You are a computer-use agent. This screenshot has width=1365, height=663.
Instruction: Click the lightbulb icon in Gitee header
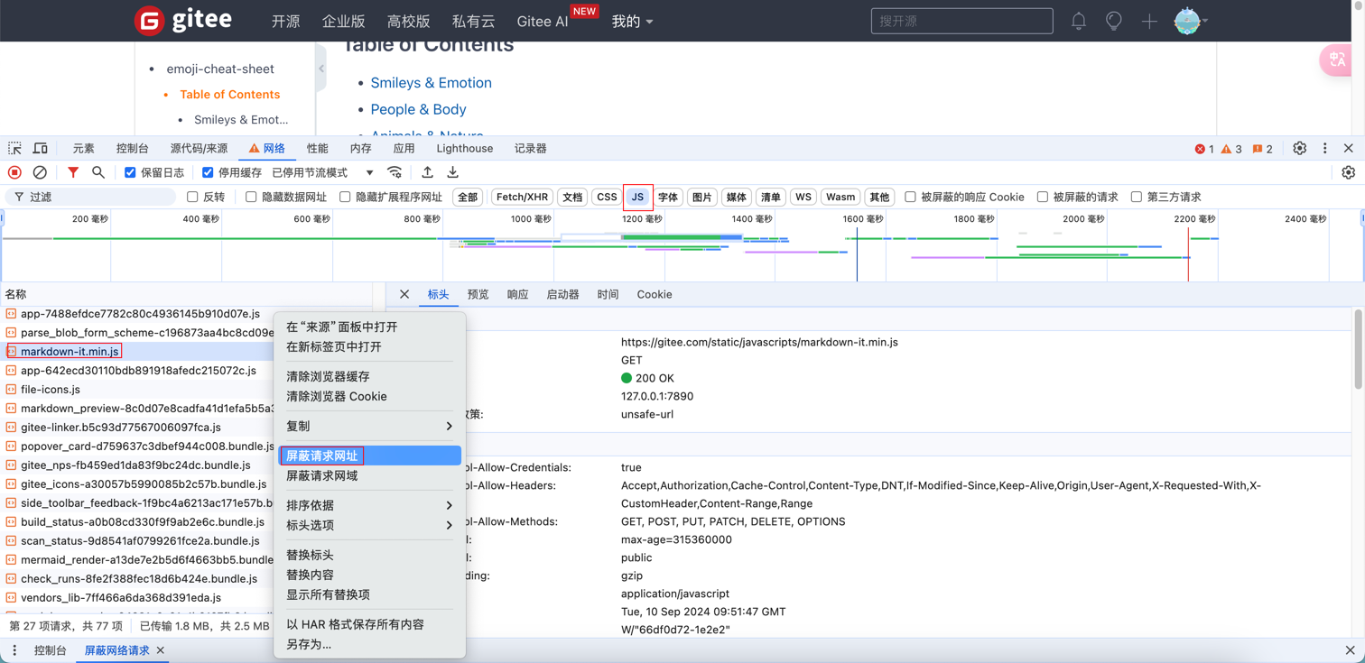(1114, 21)
